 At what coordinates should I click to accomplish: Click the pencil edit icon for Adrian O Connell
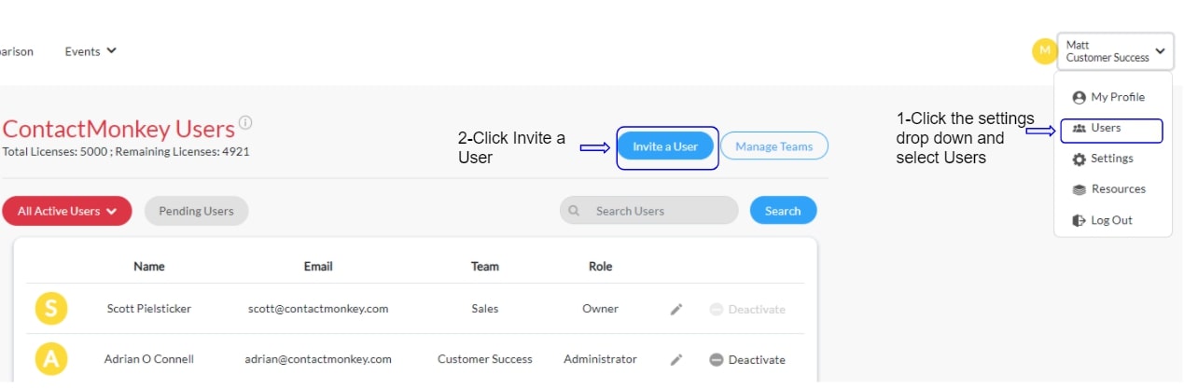pyautogui.click(x=676, y=359)
